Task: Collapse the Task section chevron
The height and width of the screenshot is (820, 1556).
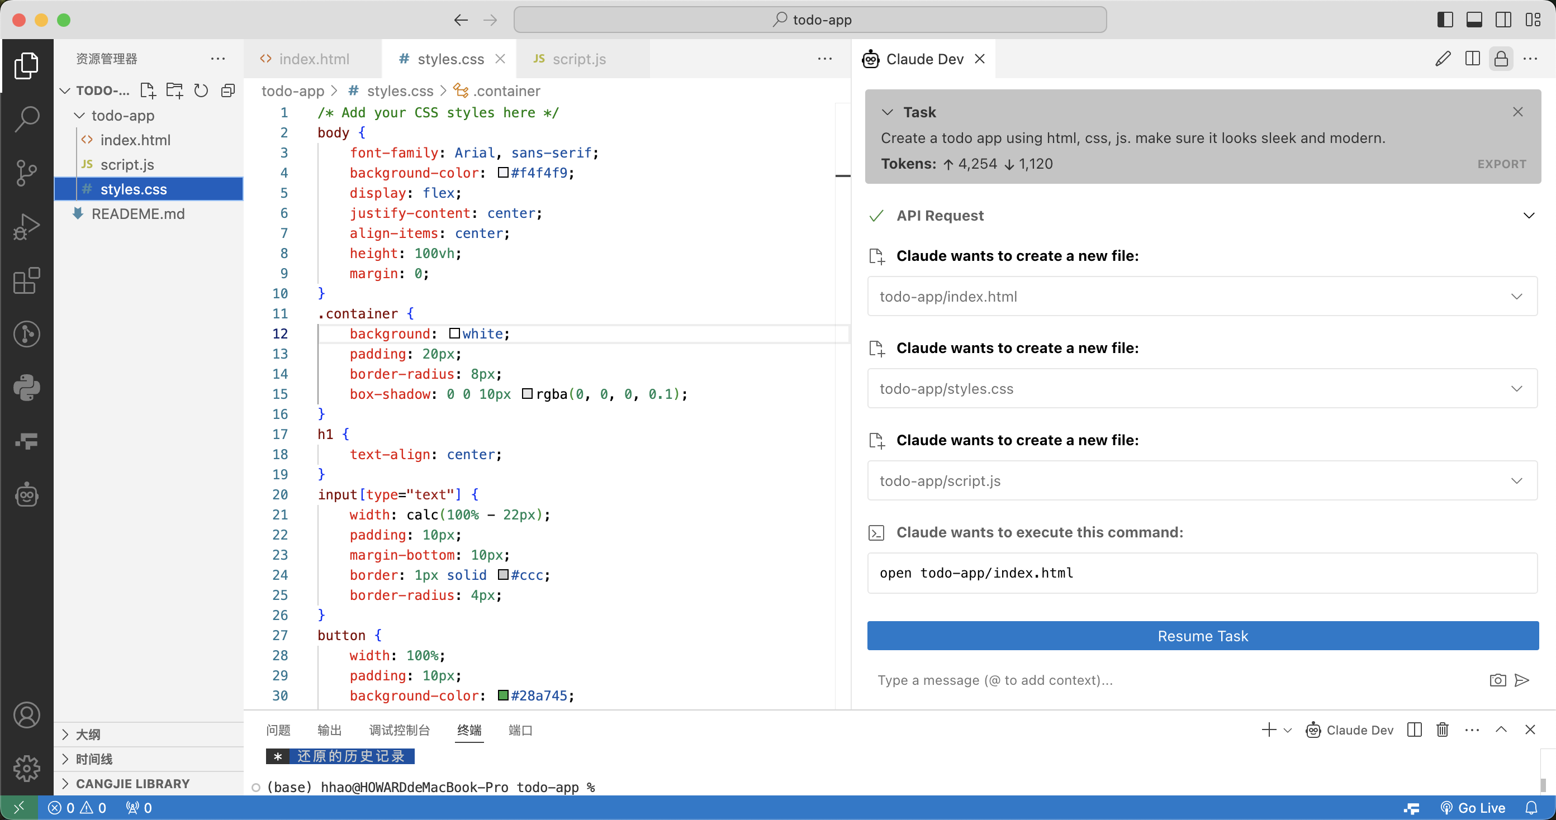Action: (888, 112)
